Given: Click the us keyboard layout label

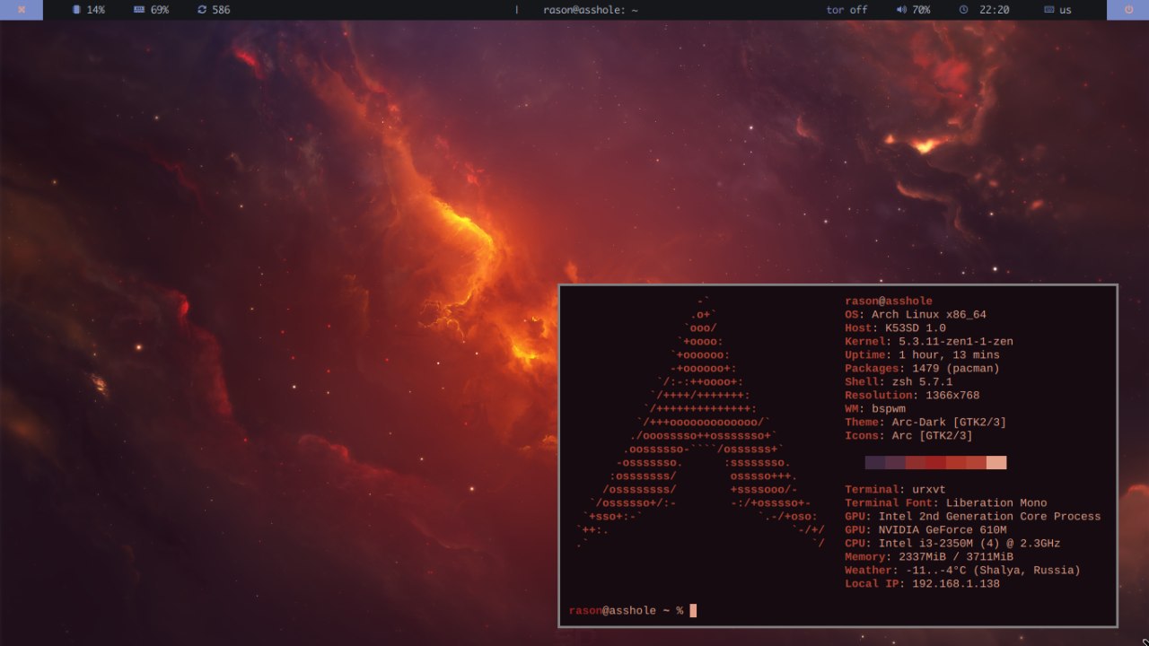Looking at the screenshot, I should [1066, 10].
